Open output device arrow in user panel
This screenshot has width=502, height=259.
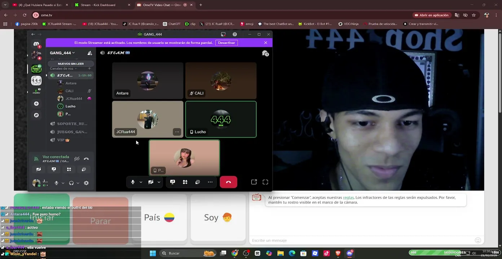coord(78,183)
